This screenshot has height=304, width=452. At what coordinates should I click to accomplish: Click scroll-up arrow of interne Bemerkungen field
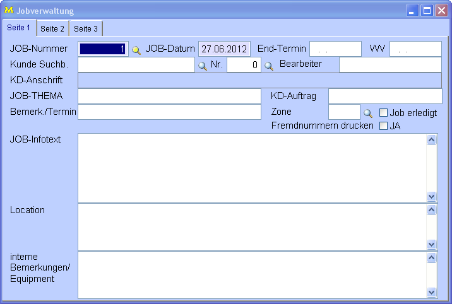432,257
